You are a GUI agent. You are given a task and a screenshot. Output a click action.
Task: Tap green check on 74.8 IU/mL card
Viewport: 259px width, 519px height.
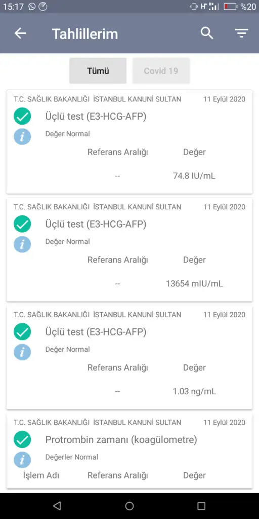click(x=22, y=116)
